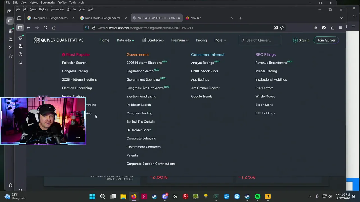Open the account avatar labeled D

tap(324, 28)
